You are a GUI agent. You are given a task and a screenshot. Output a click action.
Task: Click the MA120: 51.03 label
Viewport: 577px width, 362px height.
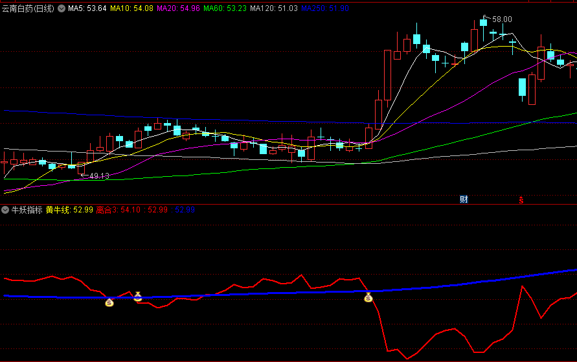(274, 8)
